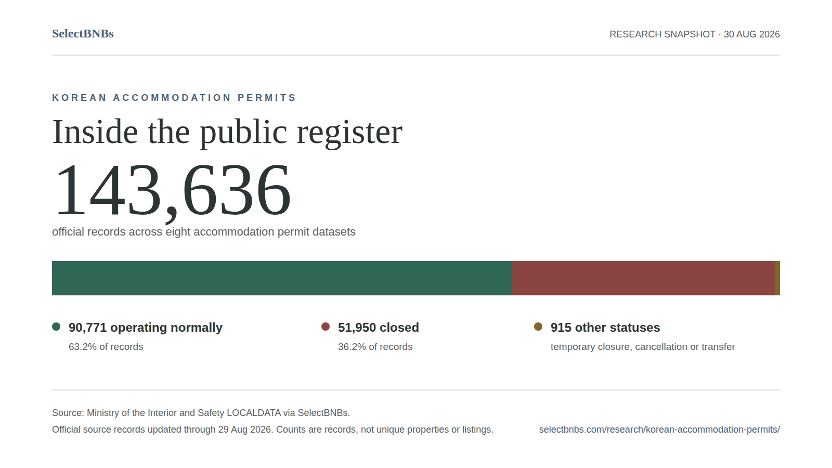Click the temporary closure, cancellation or transfer note
The width and height of the screenshot is (832, 468).
click(643, 347)
